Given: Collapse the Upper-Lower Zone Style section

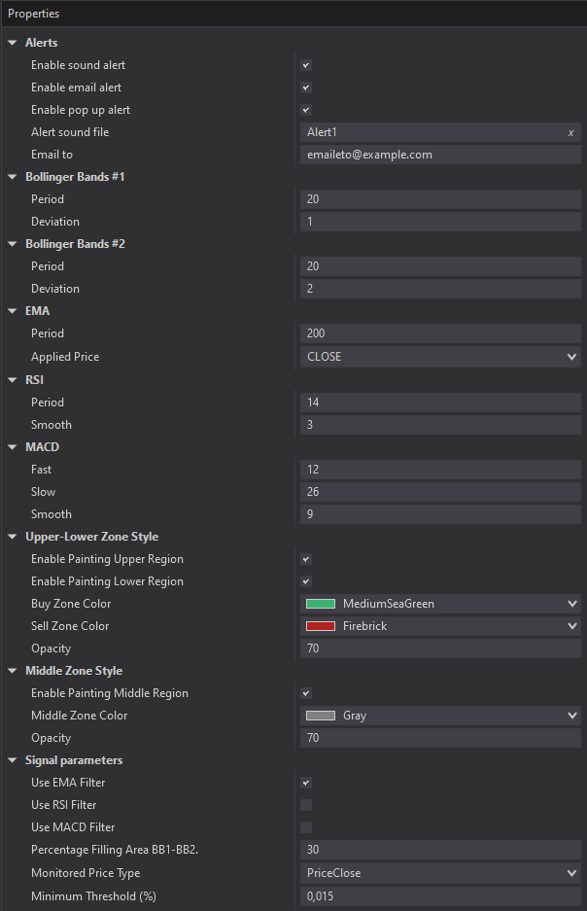Looking at the screenshot, I should point(13,537).
